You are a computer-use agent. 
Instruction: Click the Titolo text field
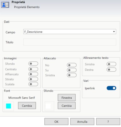[70, 42]
